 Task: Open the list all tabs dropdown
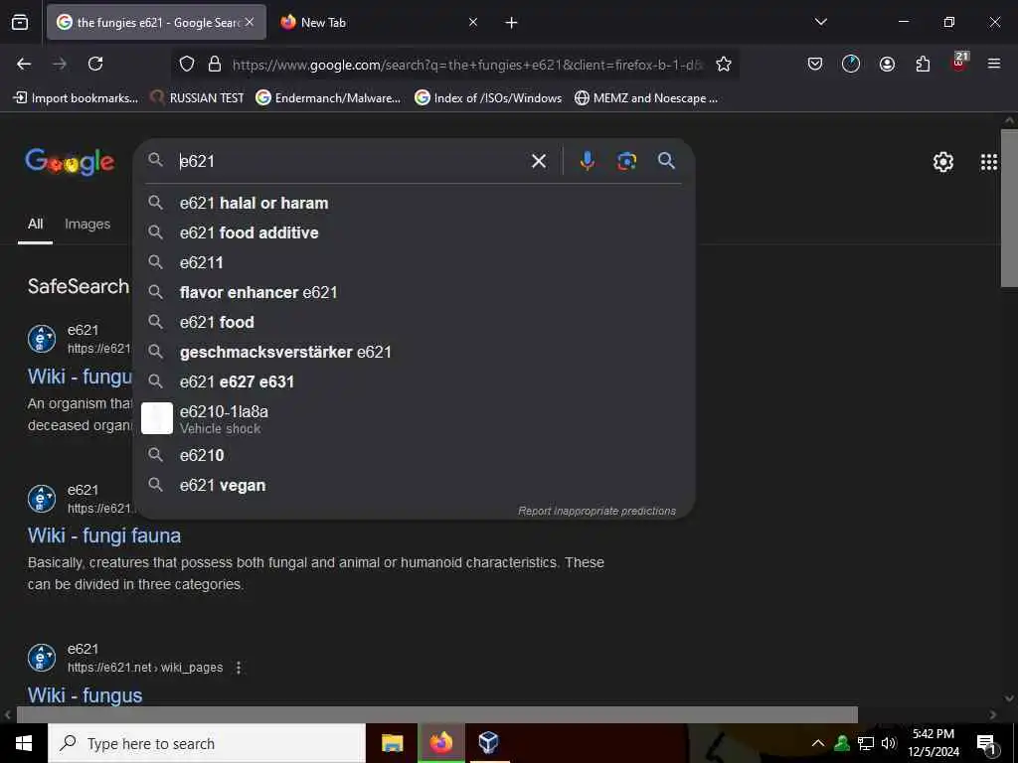coord(820,22)
